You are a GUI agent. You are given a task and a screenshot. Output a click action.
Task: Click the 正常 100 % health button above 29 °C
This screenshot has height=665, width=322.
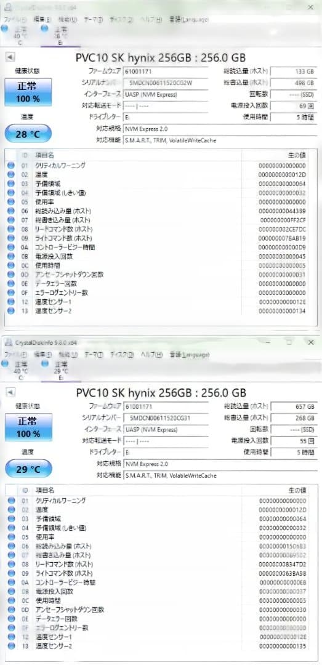[x=28, y=427]
